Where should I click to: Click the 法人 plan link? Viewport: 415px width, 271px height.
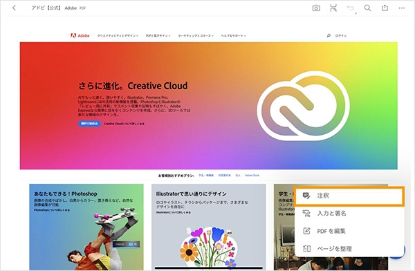pyautogui.click(x=238, y=176)
